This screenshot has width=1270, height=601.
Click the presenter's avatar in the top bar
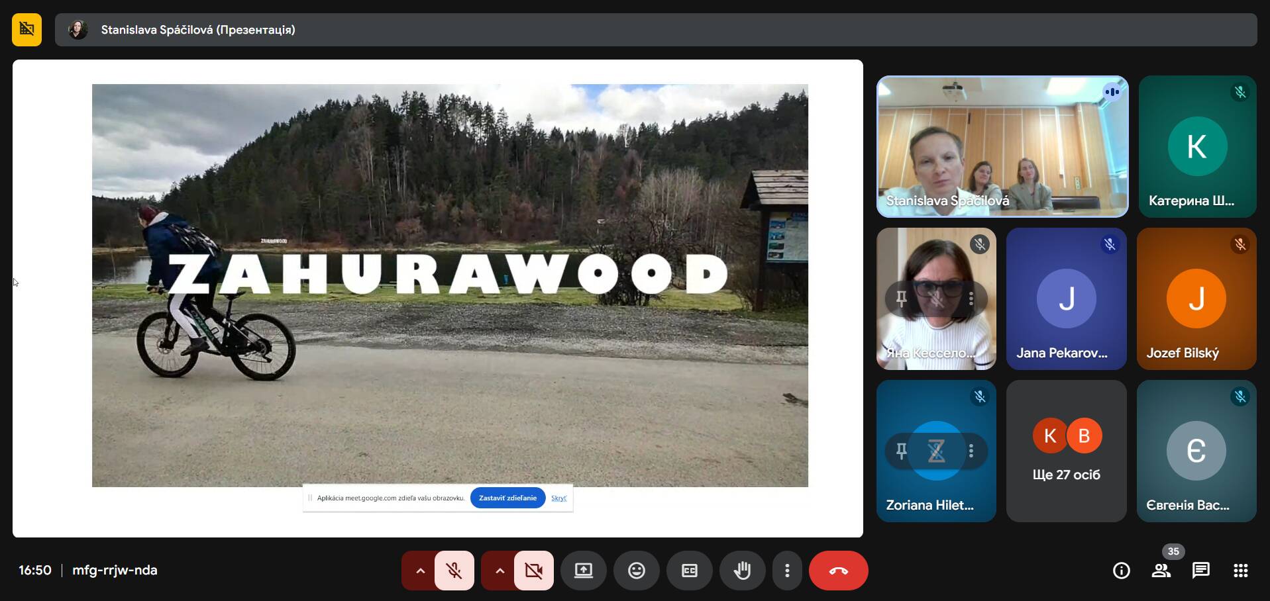(x=78, y=30)
